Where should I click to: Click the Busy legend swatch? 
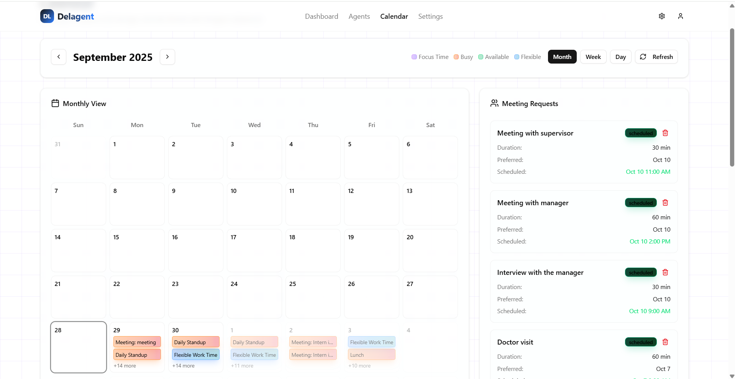pyautogui.click(x=456, y=57)
